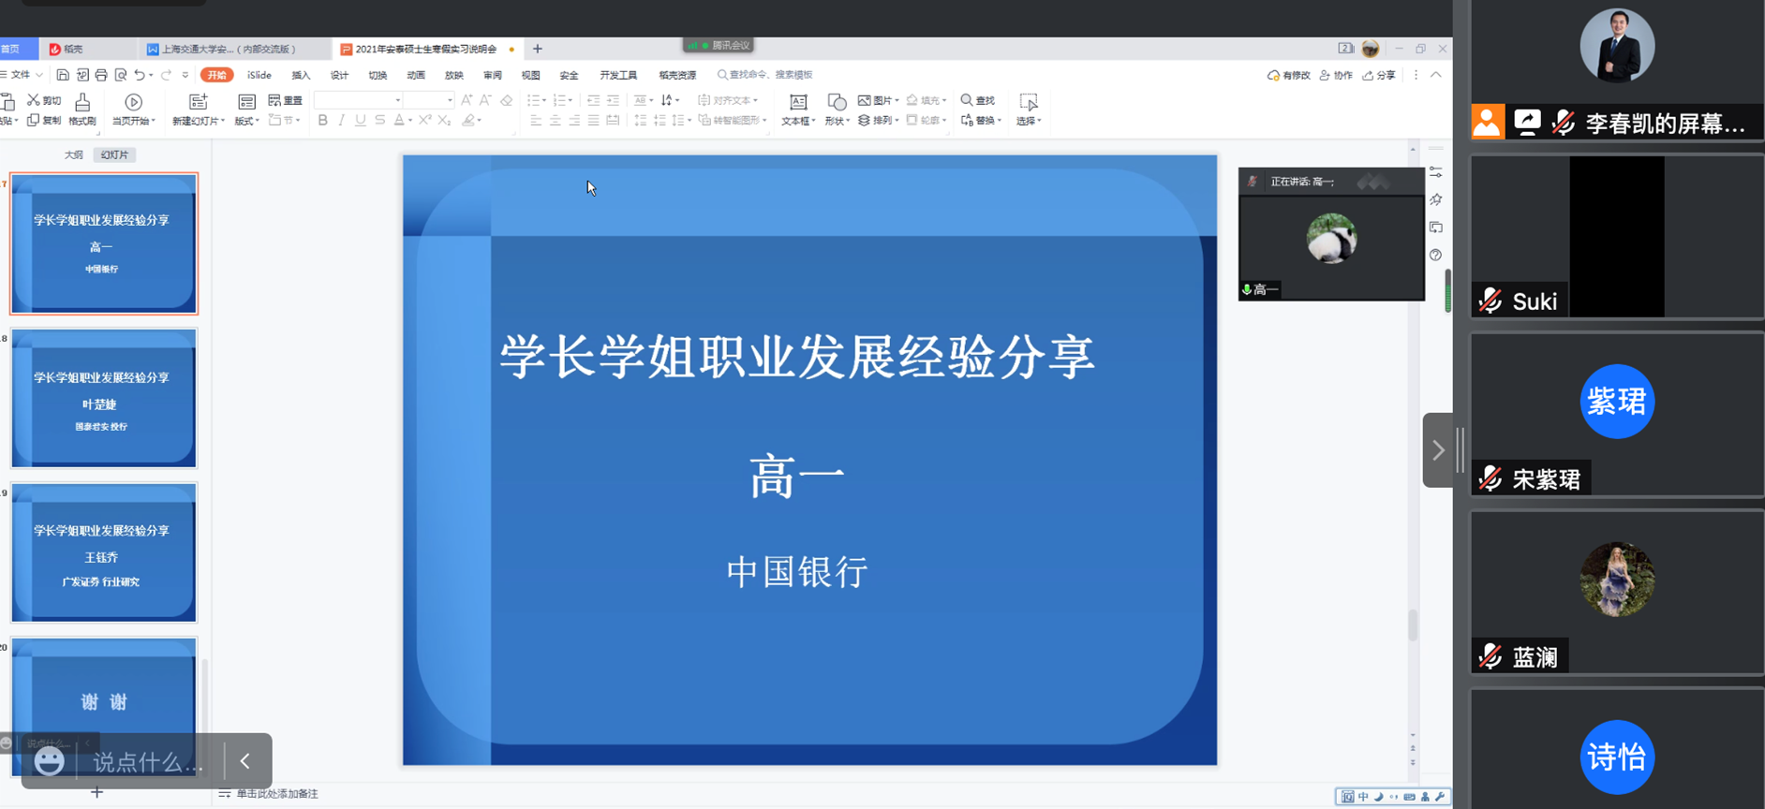Click cloud status 有修改 icon

[1273, 75]
